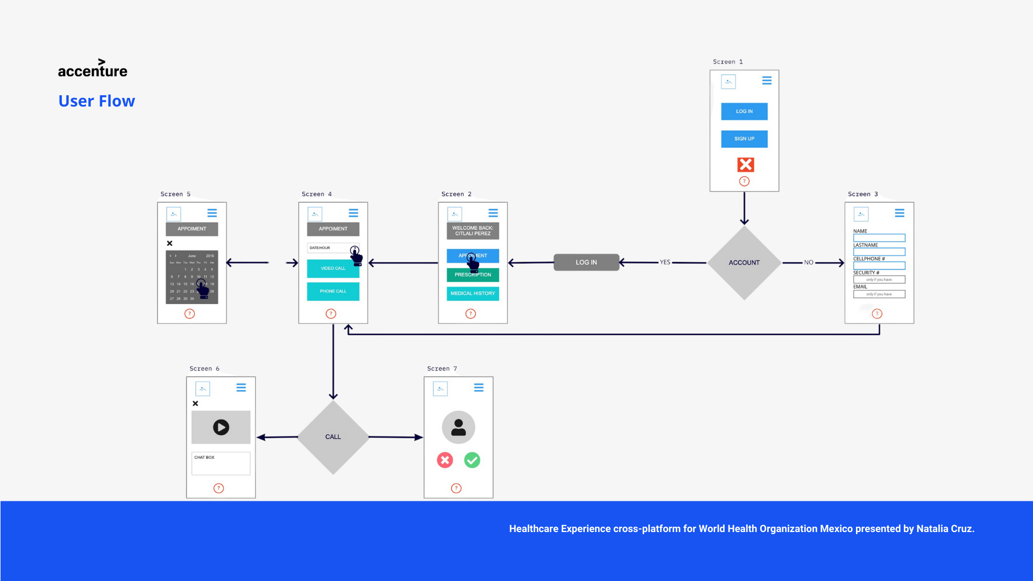Click the gray LOG IN flow node

click(x=586, y=263)
